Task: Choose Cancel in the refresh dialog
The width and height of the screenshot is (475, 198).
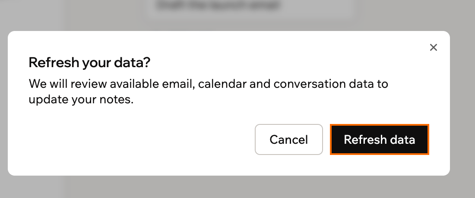Action: pyautogui.click(x=289, y=139)
